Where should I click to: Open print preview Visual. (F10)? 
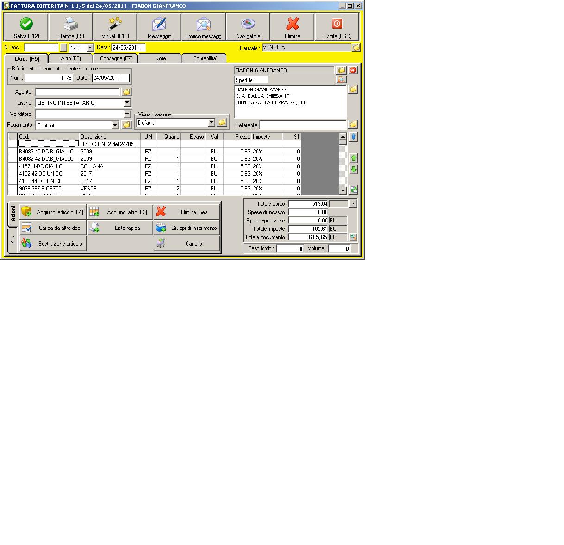click(x=115, y=27)
